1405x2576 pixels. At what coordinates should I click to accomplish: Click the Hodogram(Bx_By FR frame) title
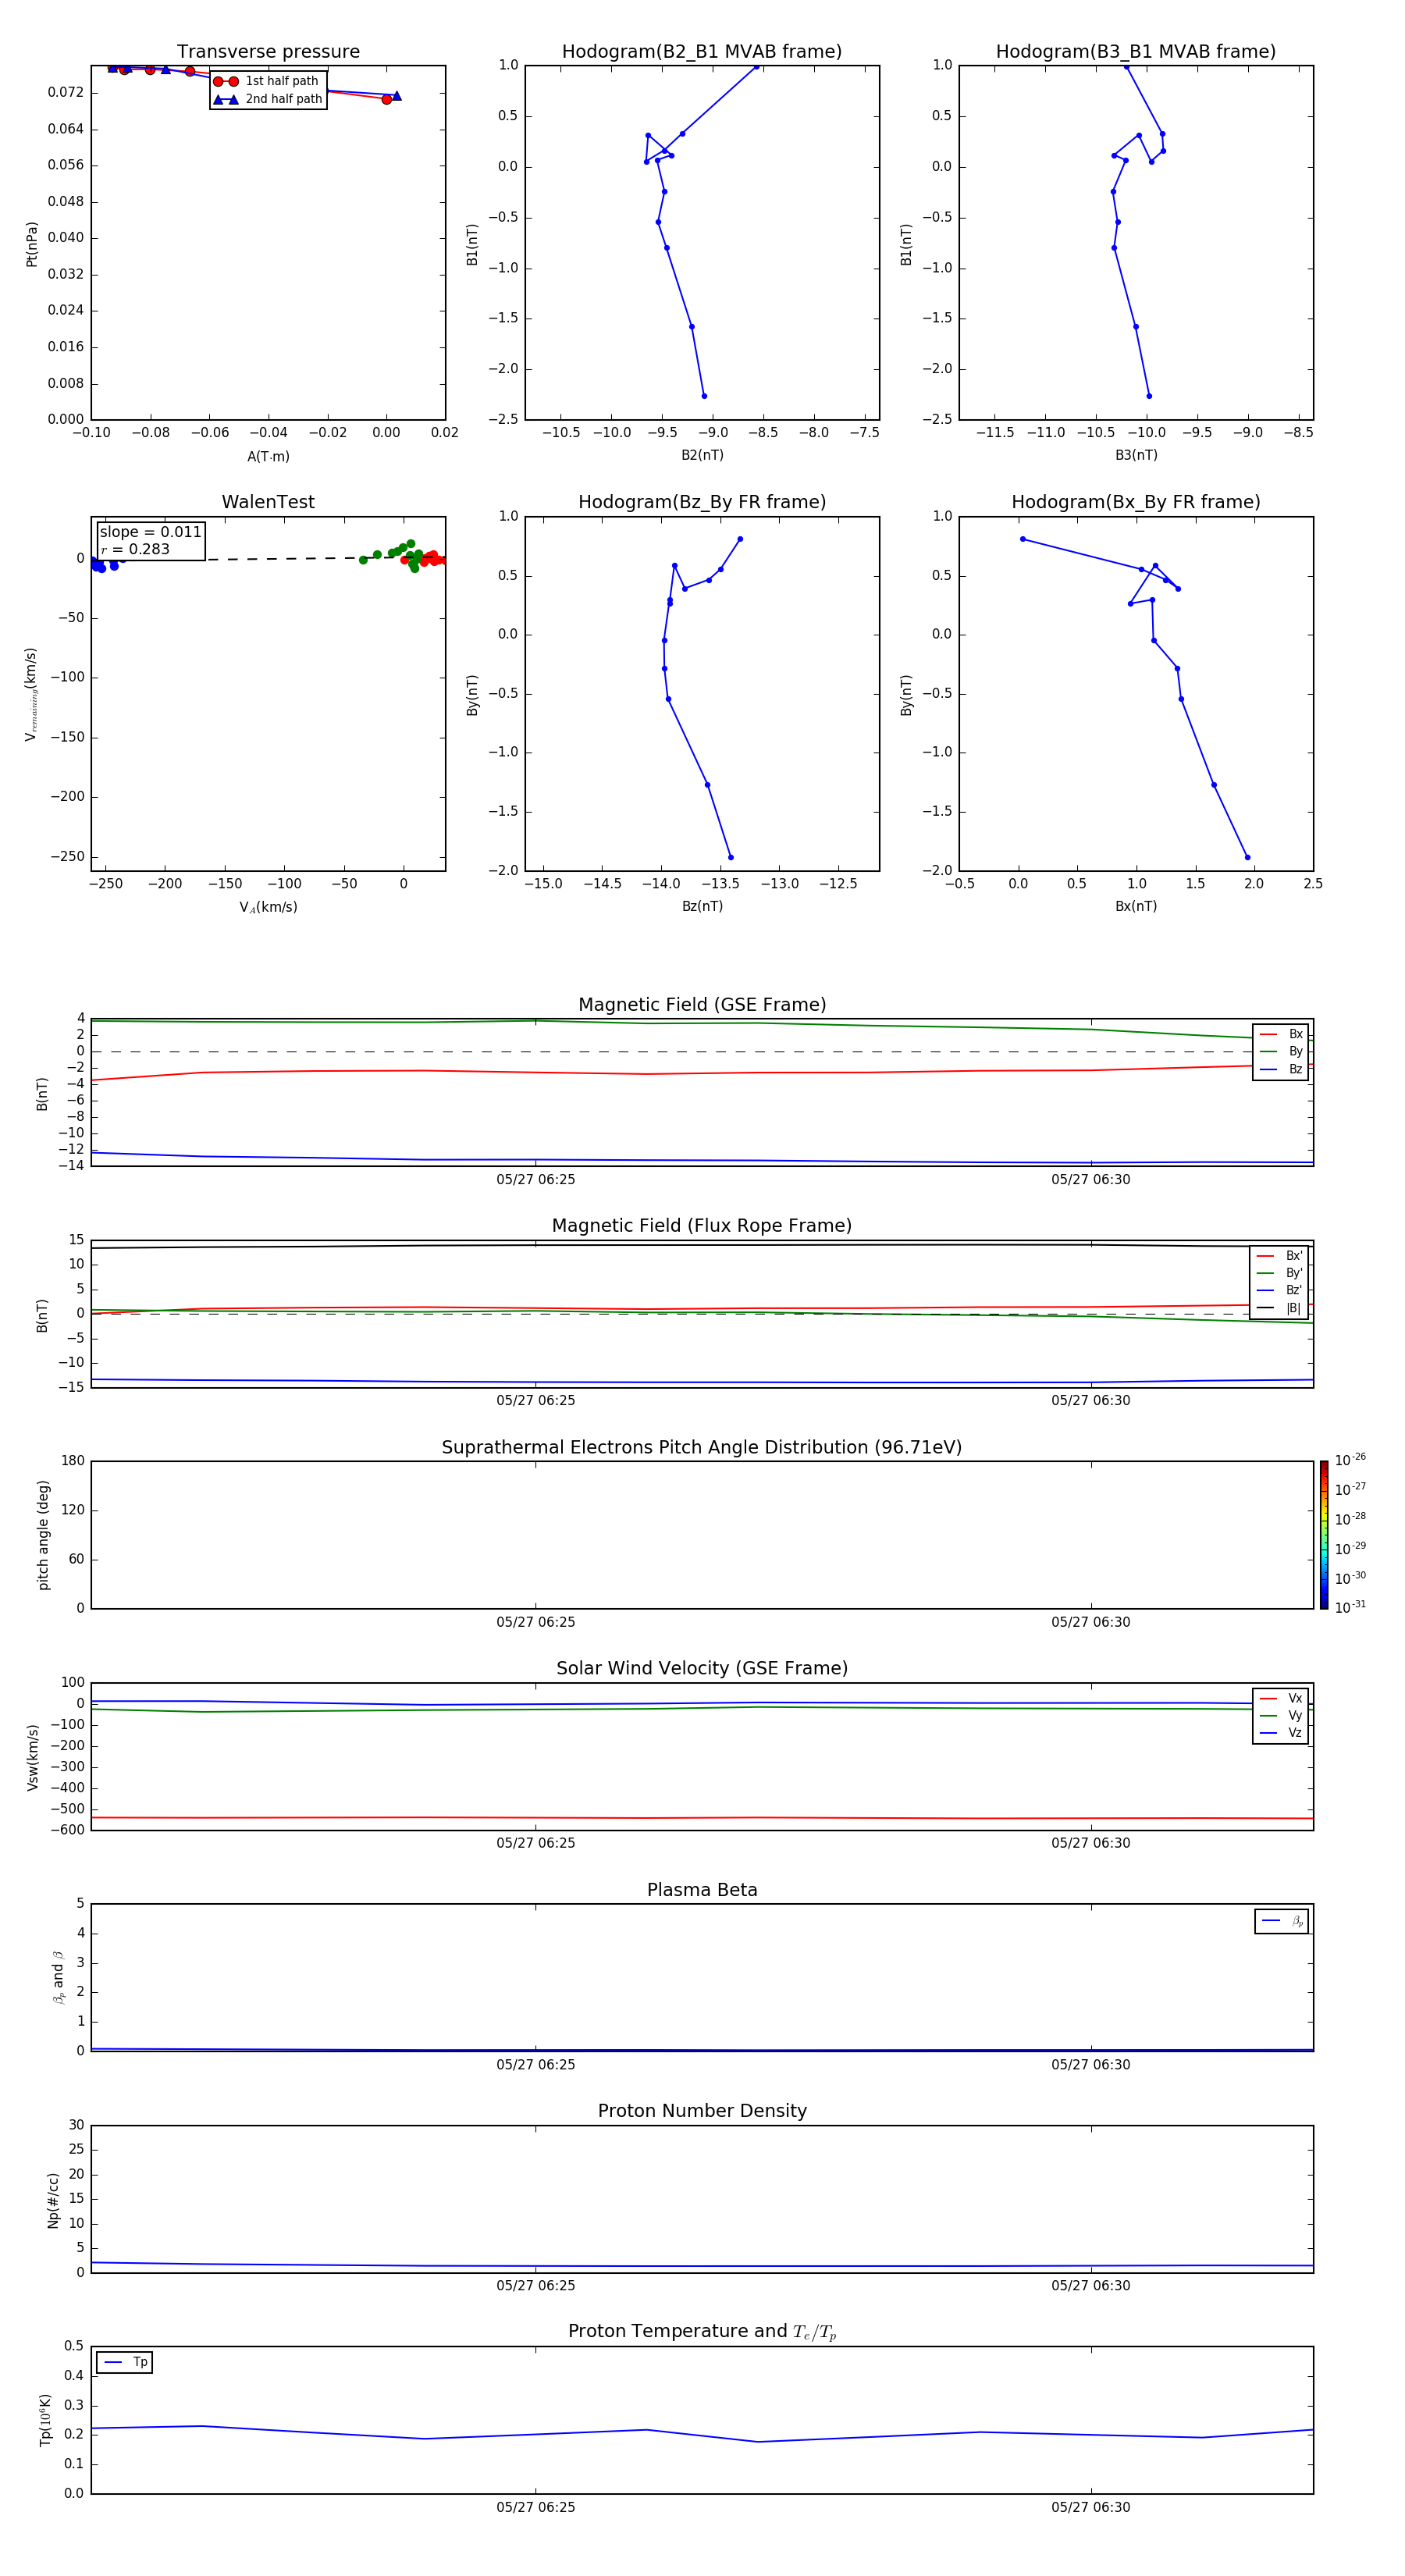click(x=1136, y=502)
